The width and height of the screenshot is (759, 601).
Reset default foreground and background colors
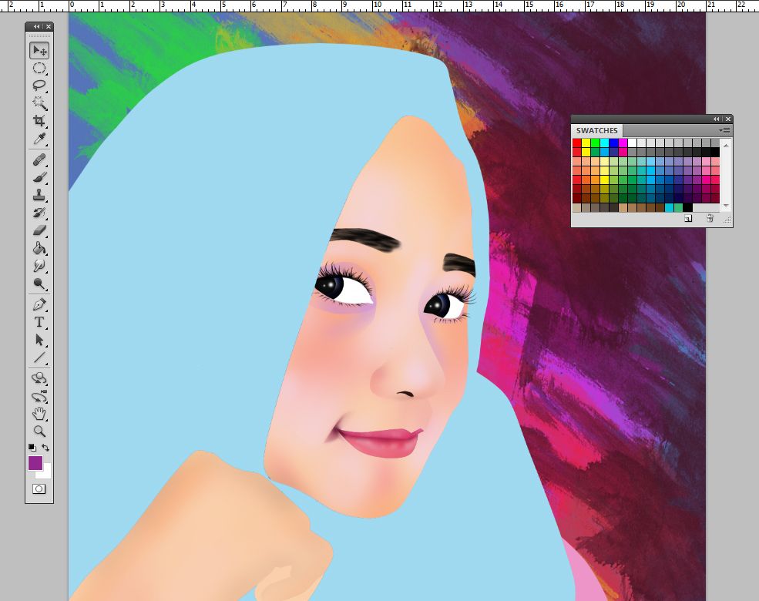32,448
